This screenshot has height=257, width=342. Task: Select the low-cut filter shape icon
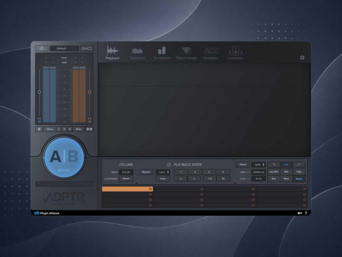[299, 164]
